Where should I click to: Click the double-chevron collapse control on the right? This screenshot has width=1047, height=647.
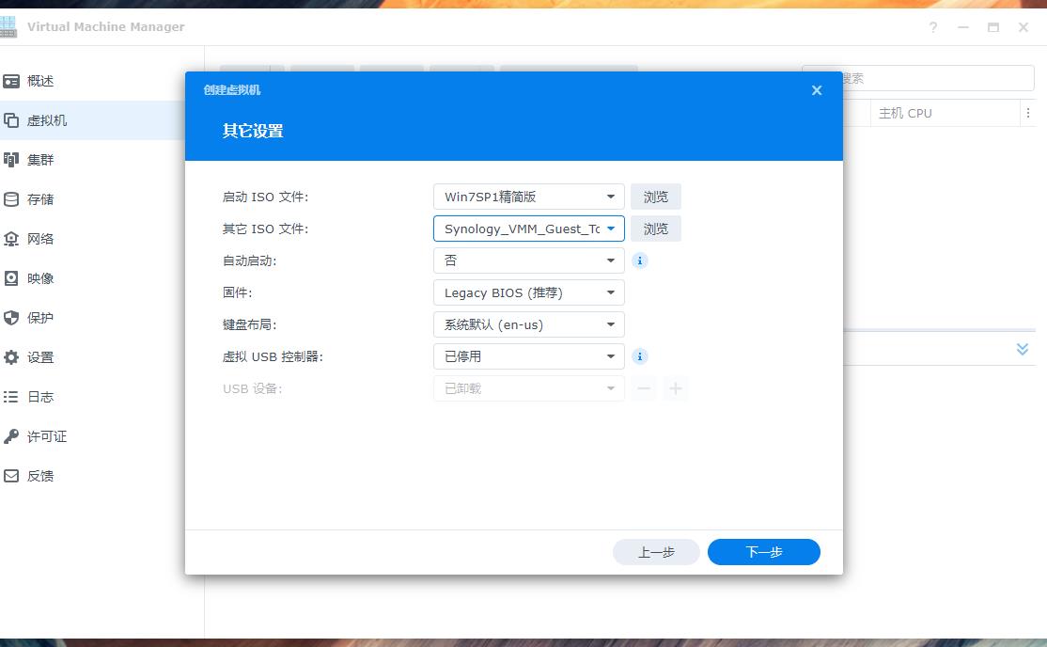pos(1022,348)
